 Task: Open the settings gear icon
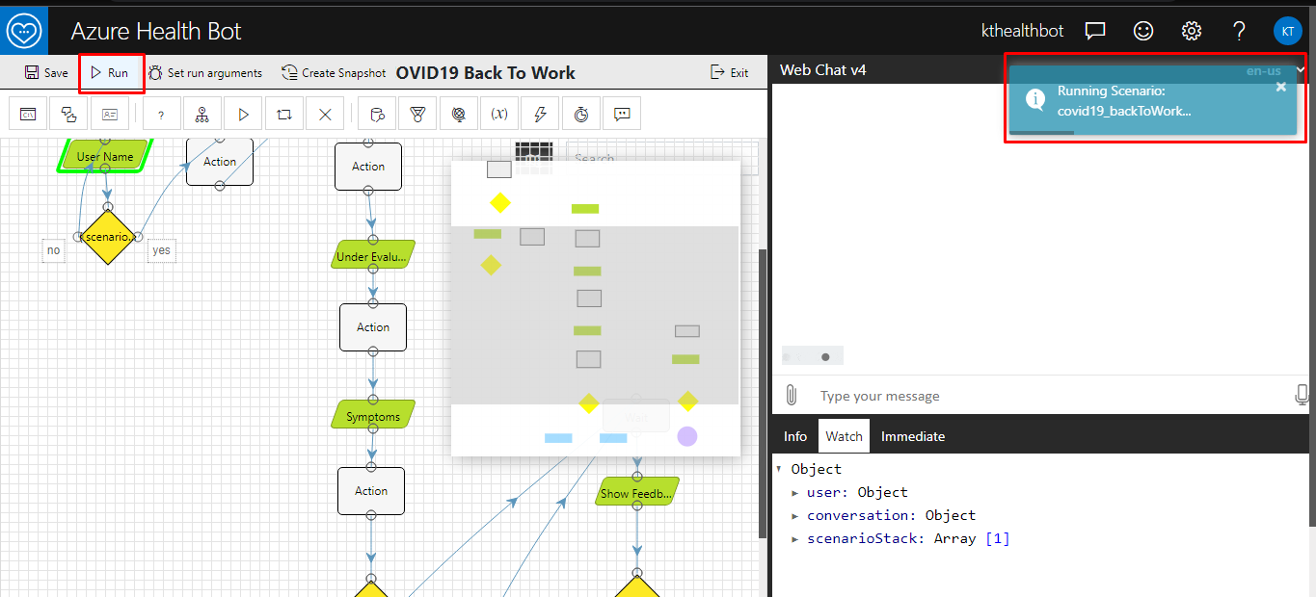[1191, 31]
